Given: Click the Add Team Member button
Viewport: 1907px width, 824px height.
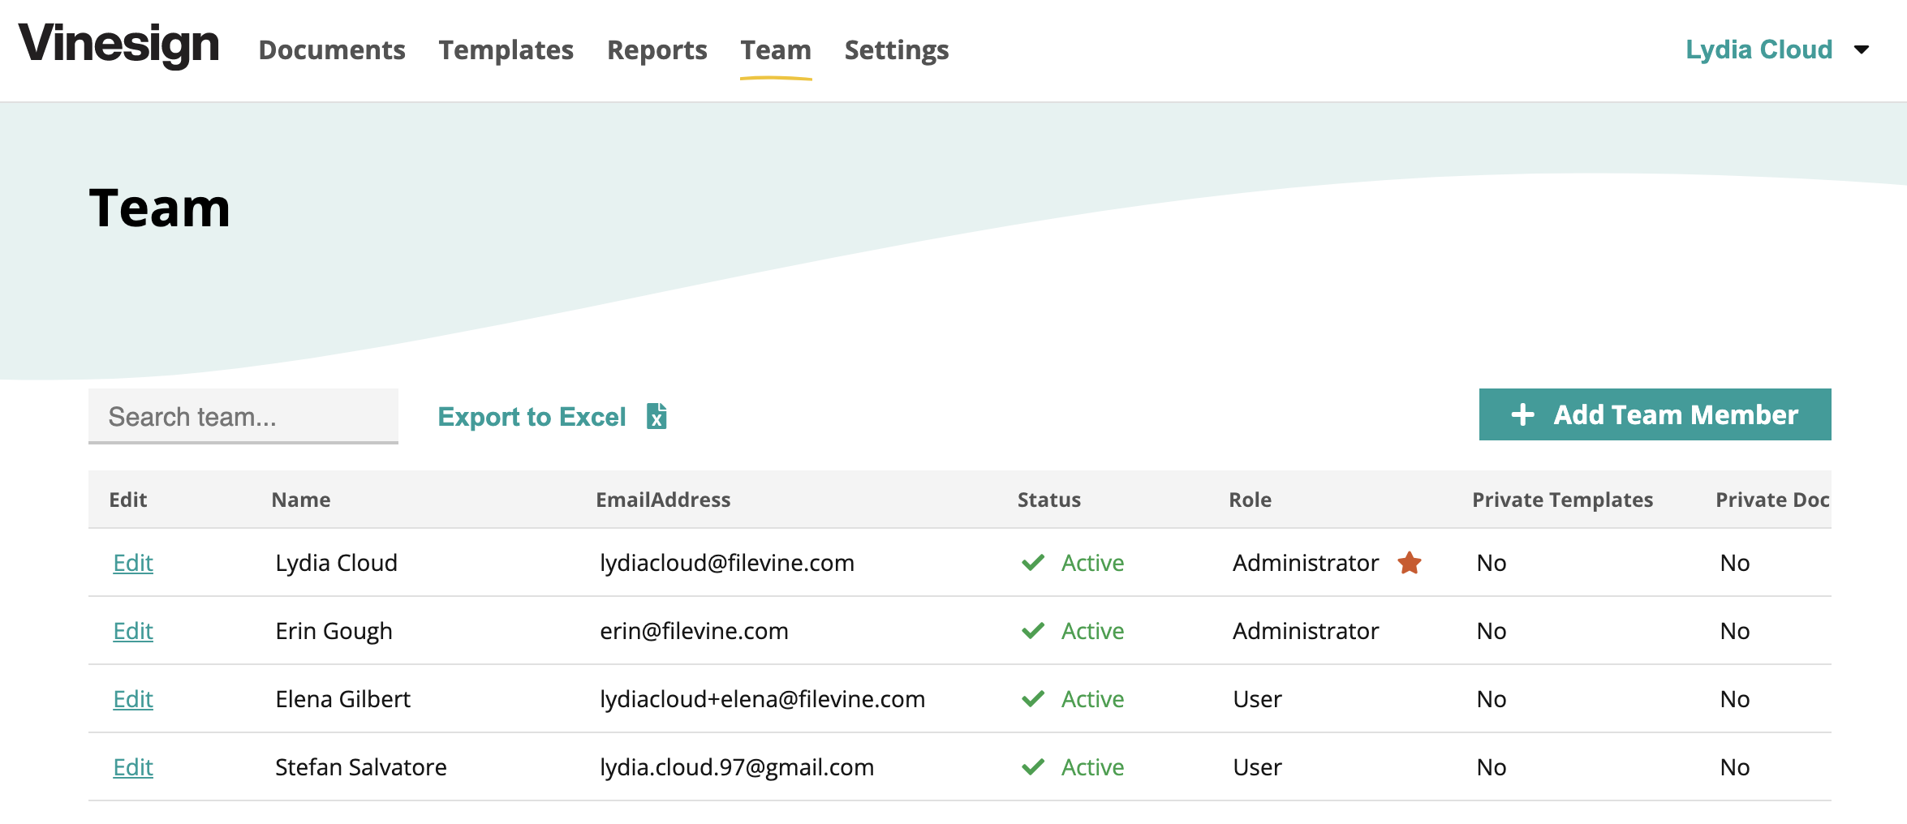Looking at the screenshot, I should [1655, 414].
